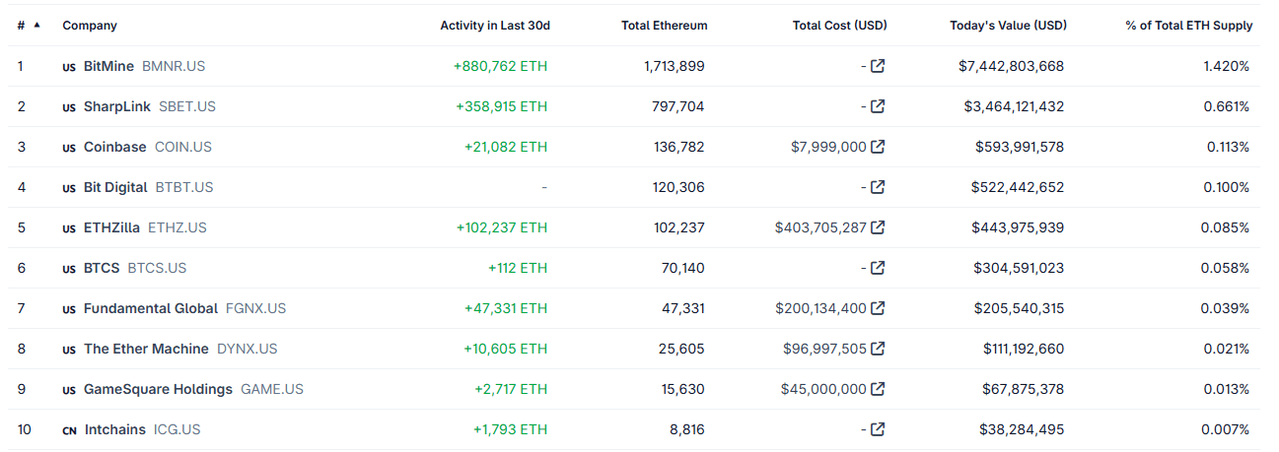Open ETHZilla's cost source external icon
The width and height of the screenshot is (1279, 452).
coord(878,227)
